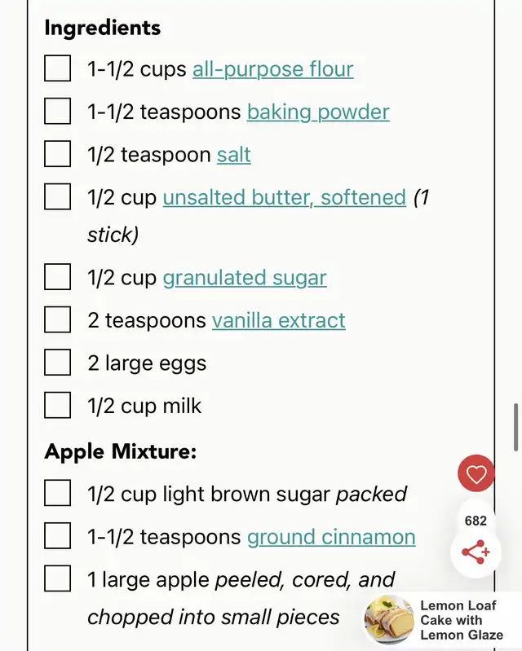522x651 pixels.
Task: Open Lemon Loaf Cake recipe thumbnail
Action: click(x=389, y=619)
